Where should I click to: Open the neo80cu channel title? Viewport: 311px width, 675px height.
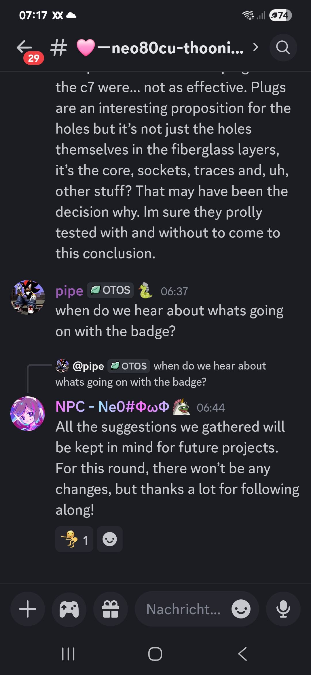pyautogui.click(x=170, y=48)
